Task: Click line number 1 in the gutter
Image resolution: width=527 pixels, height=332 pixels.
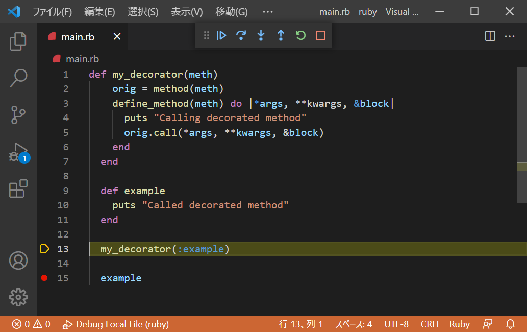Action: click(66, 75)
